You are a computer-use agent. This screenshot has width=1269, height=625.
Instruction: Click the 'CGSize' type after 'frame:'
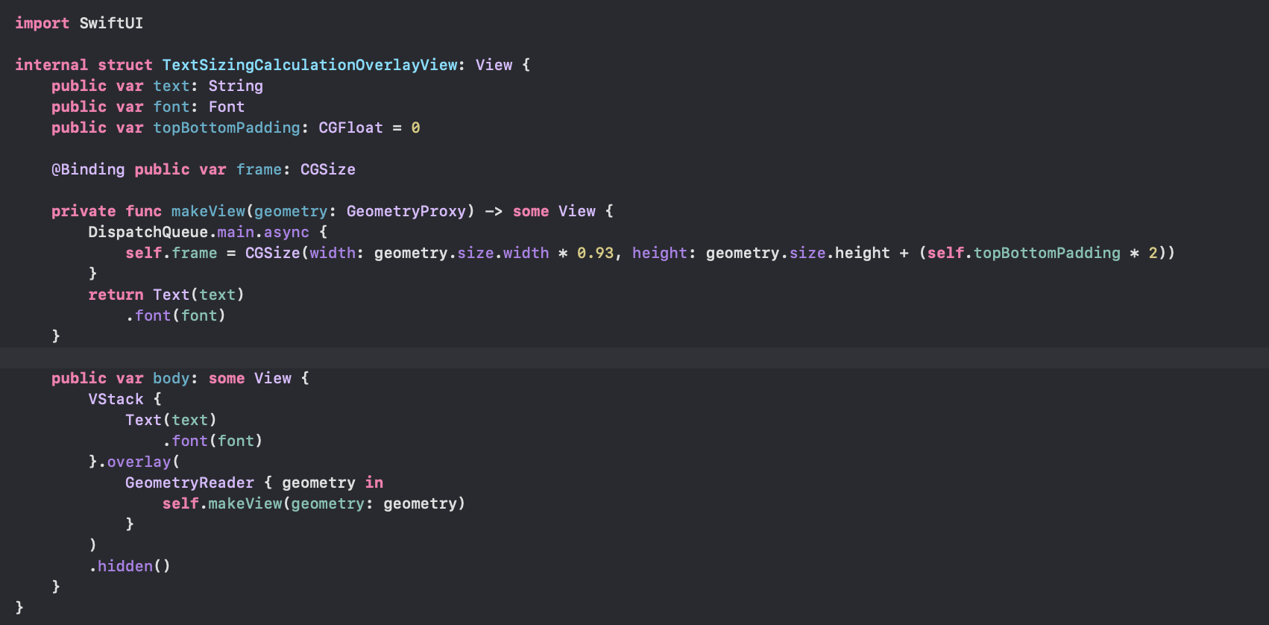(x=328, y=169)
